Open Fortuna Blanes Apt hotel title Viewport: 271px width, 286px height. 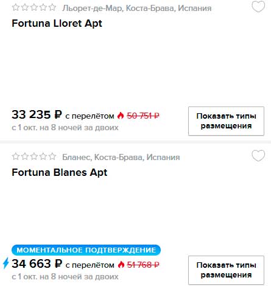coord(60,172)
